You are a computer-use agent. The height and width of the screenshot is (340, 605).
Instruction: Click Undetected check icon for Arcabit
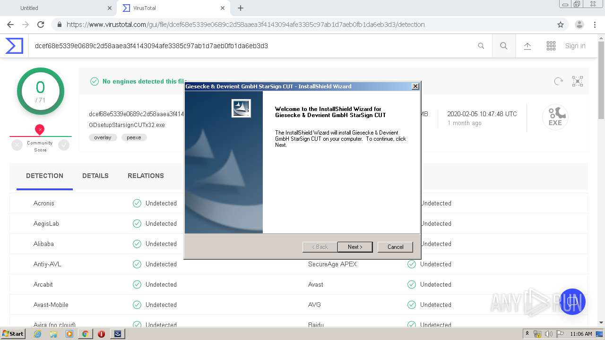(x=137, y=284)
